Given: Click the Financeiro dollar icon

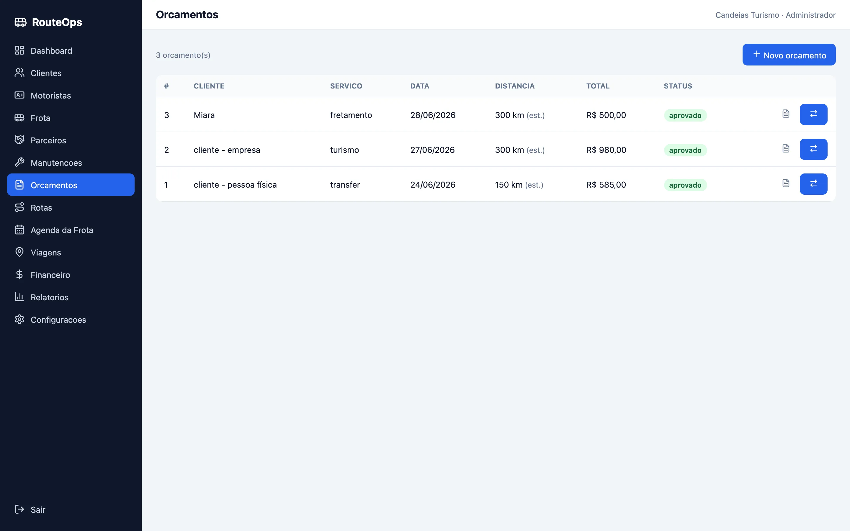Looking at the screenshot, I should tap(19, 275).
